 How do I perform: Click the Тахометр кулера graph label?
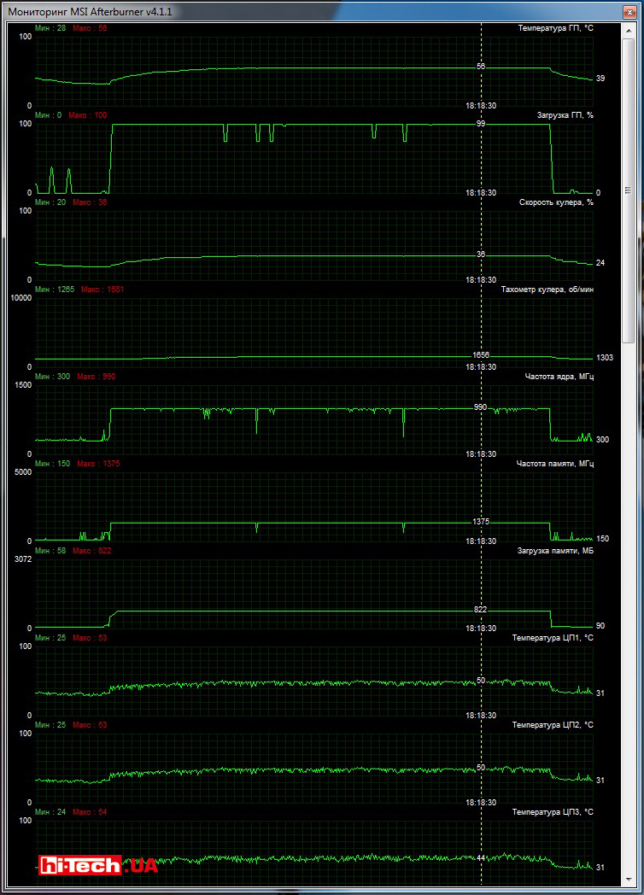(x=547, y=290)
